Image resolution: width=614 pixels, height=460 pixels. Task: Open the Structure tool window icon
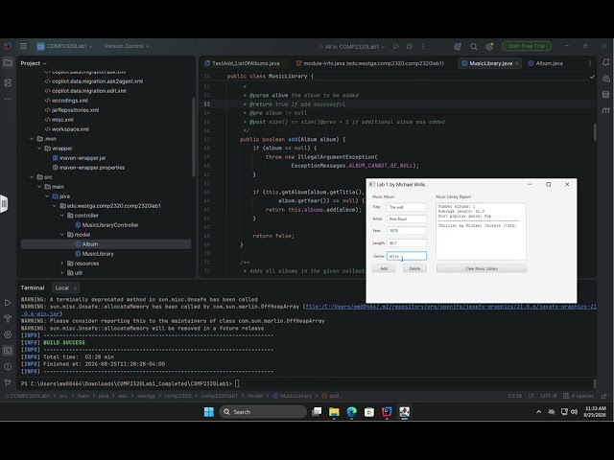tap(8, 83)
